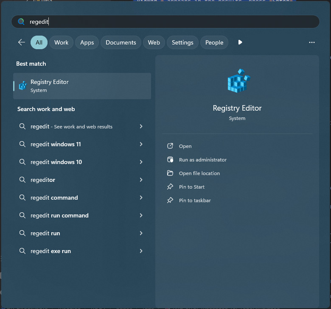The image size is (331, 309).
Task: Click the back arrow icon
Action: 22,42
